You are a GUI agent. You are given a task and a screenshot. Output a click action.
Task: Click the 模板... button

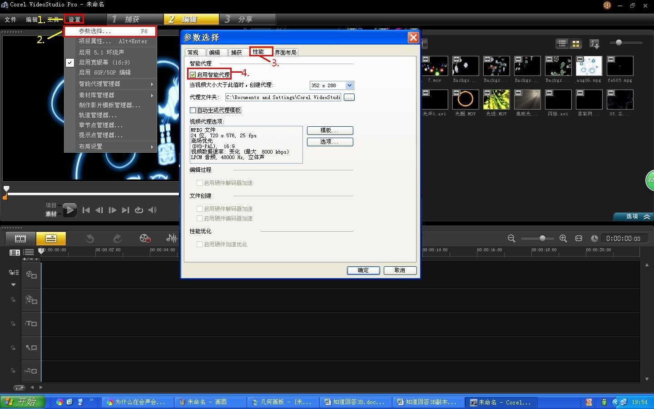[330, 130]
